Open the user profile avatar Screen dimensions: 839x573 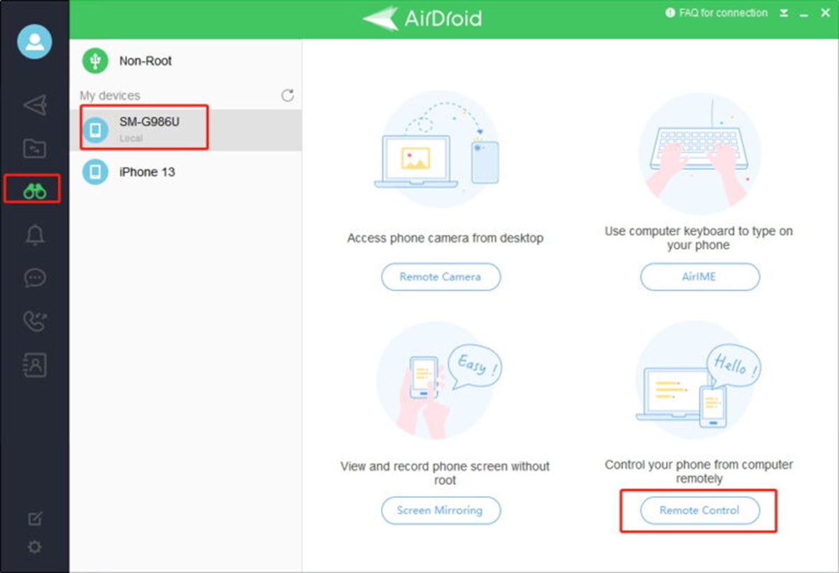click(34, 41)
